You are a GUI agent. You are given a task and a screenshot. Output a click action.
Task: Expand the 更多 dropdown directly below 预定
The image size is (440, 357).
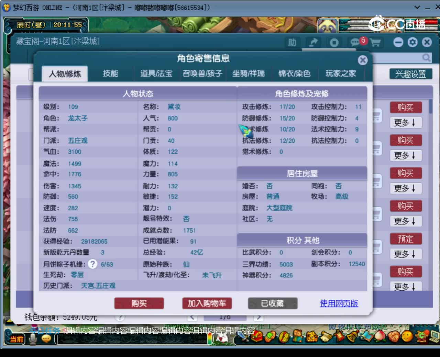[406, 254]
